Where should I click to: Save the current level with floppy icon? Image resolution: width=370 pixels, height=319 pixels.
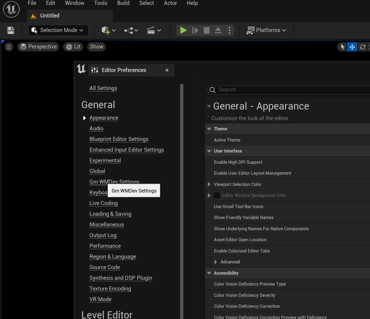point(11,30)
